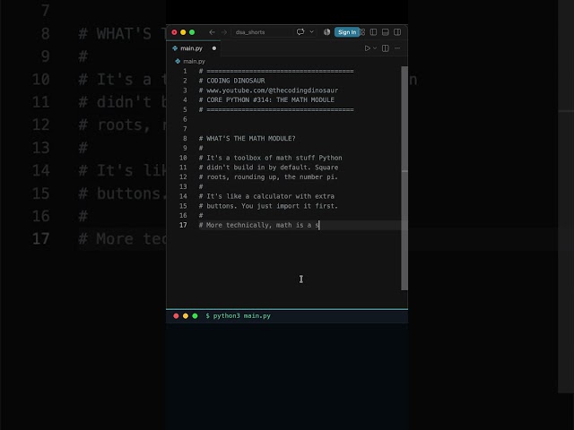Maximize the editor window with green button

point(192,32)
